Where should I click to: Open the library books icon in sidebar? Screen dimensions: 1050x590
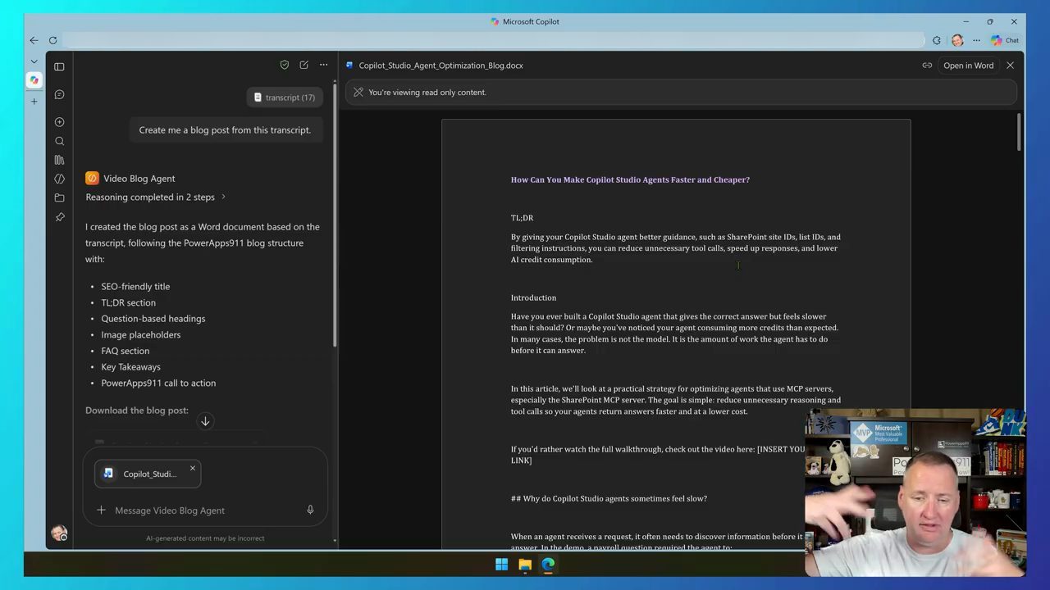(59, 160)
